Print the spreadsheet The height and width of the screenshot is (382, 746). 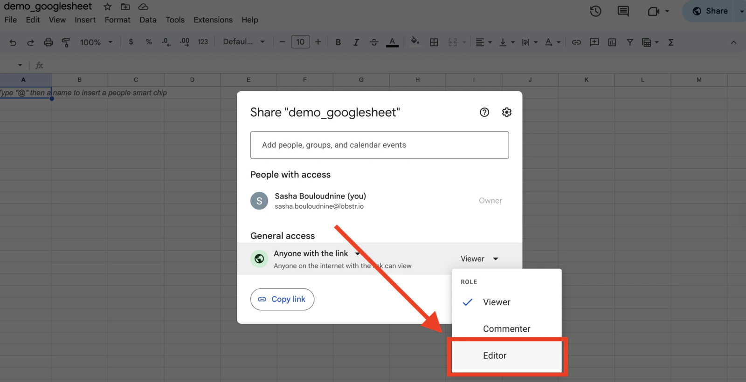[x=48, y=42]
